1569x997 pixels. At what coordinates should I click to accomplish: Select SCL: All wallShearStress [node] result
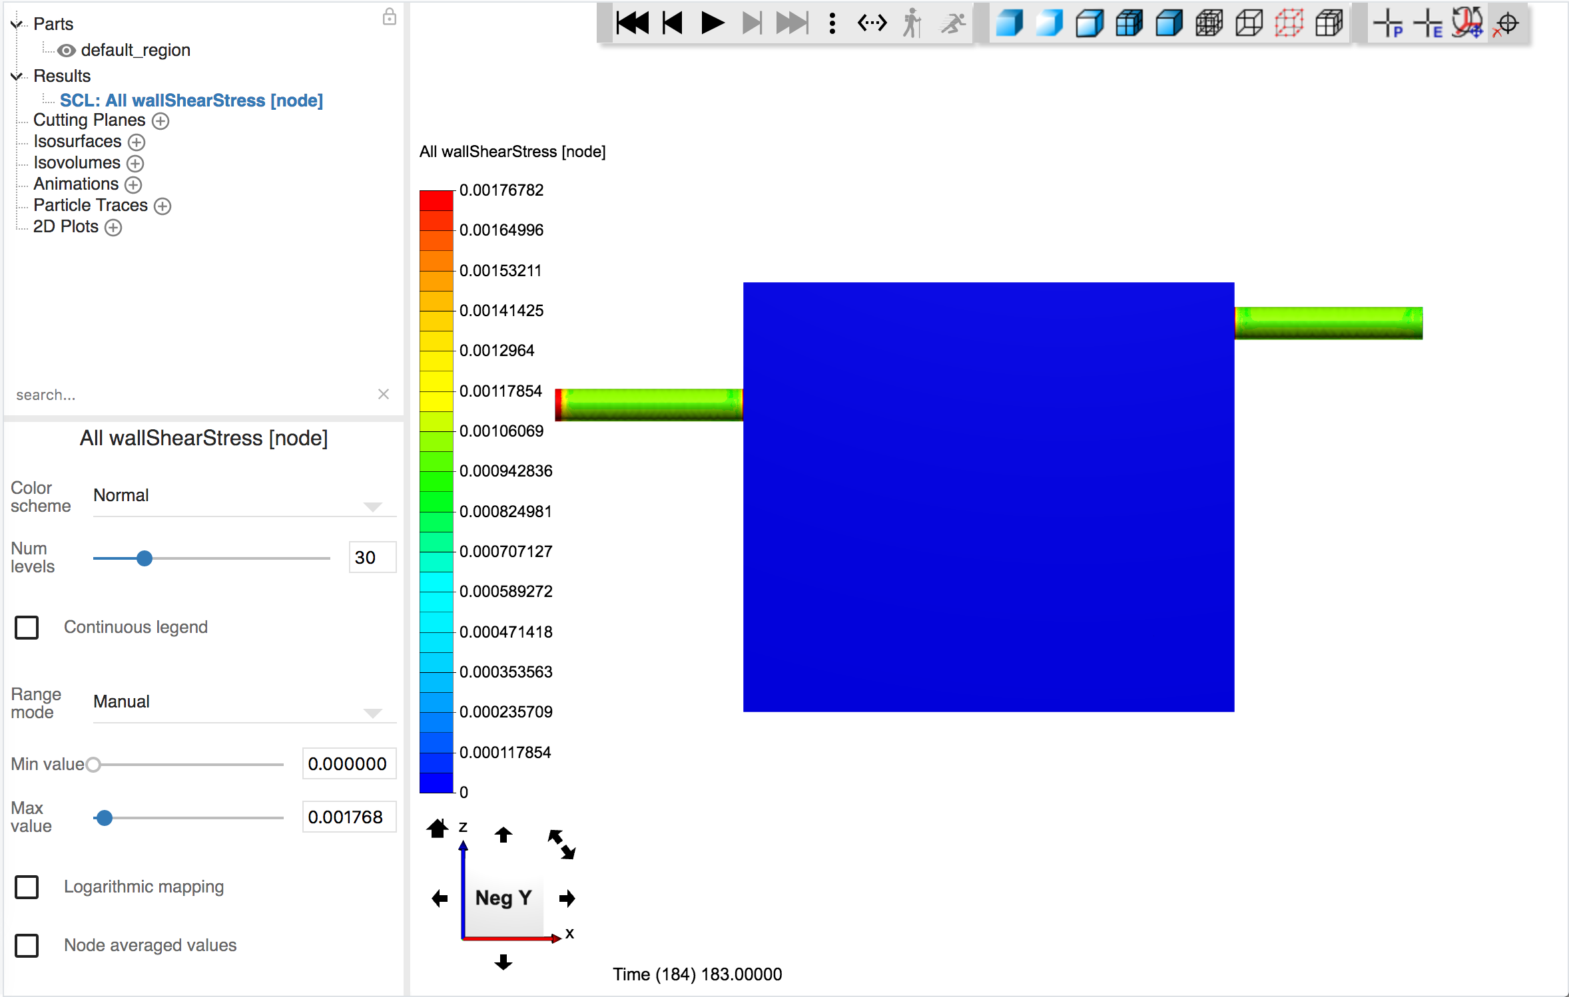[x=191, y=100]
